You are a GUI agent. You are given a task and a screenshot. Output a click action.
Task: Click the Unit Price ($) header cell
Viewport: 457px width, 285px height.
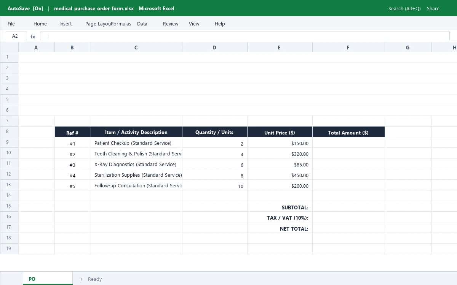(x=280, y=132)
